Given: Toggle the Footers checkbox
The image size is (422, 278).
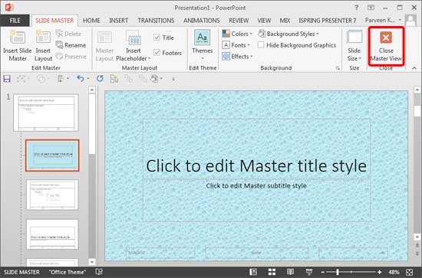Looking at the screenshot, I should pyautogui.click(x=157, y=53).
